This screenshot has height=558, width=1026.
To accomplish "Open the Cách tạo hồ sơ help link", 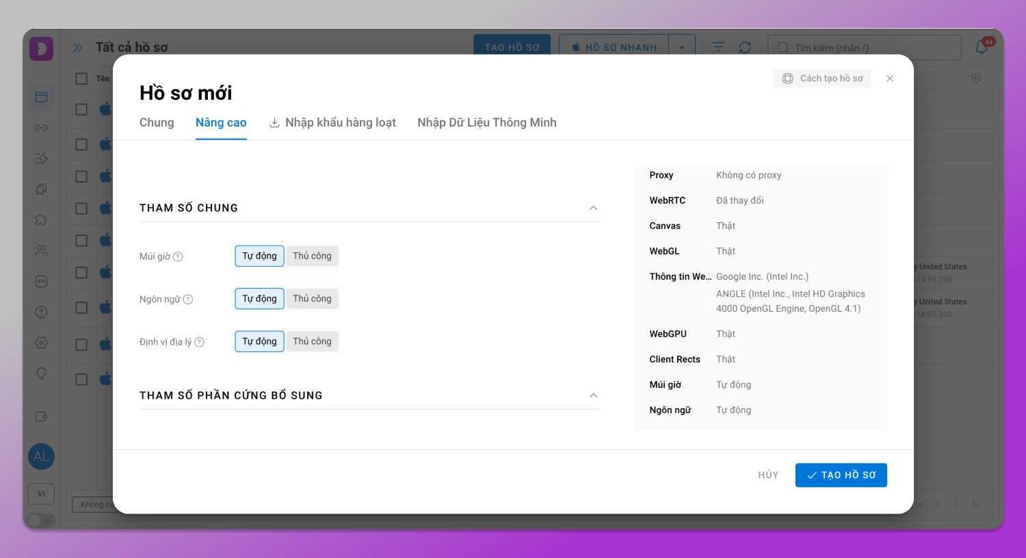I will [822, 79].
